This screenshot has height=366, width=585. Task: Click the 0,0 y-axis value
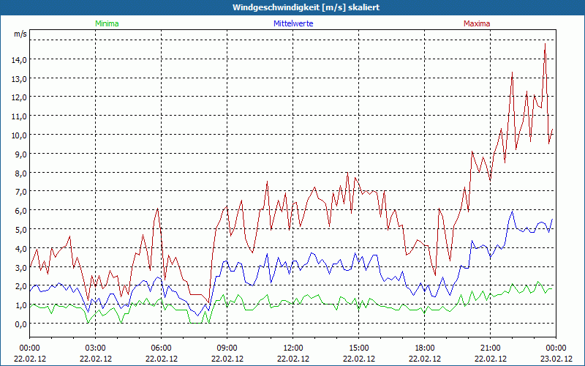(x=21, y=324)
